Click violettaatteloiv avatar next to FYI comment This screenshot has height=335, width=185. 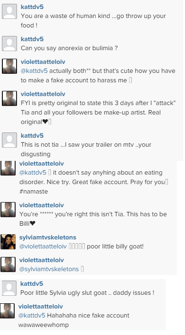(9, 98)
